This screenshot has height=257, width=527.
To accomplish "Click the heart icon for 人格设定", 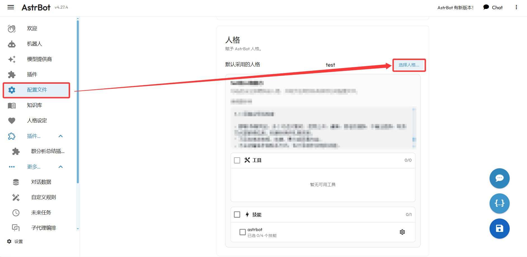I will (x=12, y=121).
